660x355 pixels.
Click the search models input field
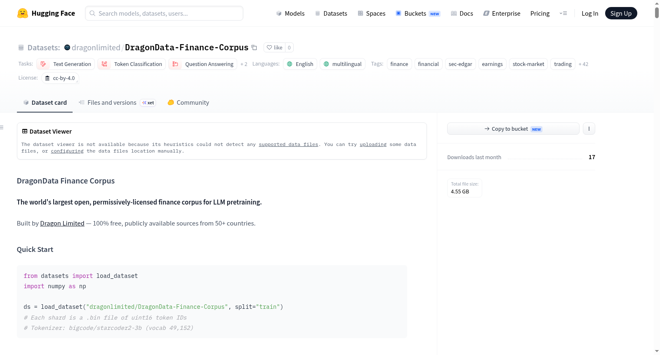tap(164, 13)
